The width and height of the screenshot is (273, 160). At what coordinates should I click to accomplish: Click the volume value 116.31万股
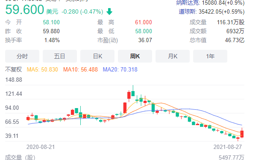point(231,22)
